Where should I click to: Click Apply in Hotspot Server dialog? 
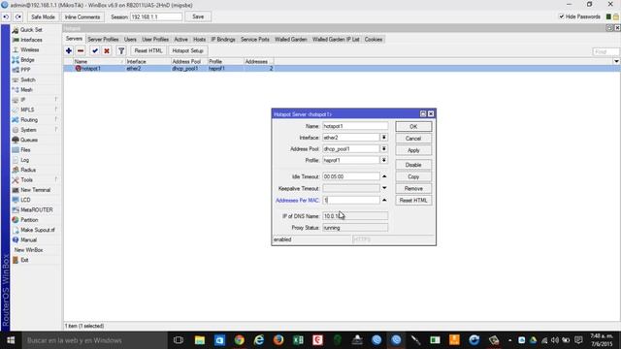[413, 150]
